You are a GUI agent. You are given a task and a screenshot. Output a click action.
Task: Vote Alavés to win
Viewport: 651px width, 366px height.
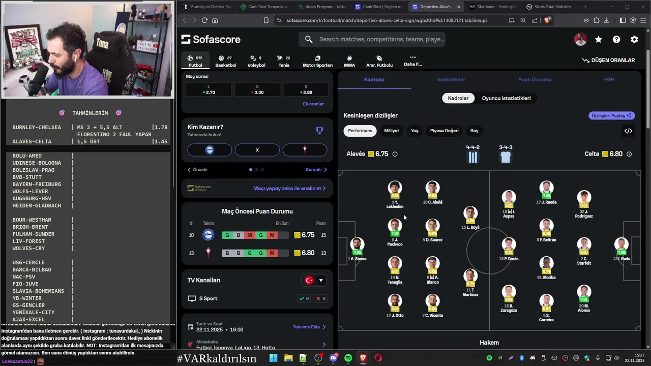(x=210, y=150)
